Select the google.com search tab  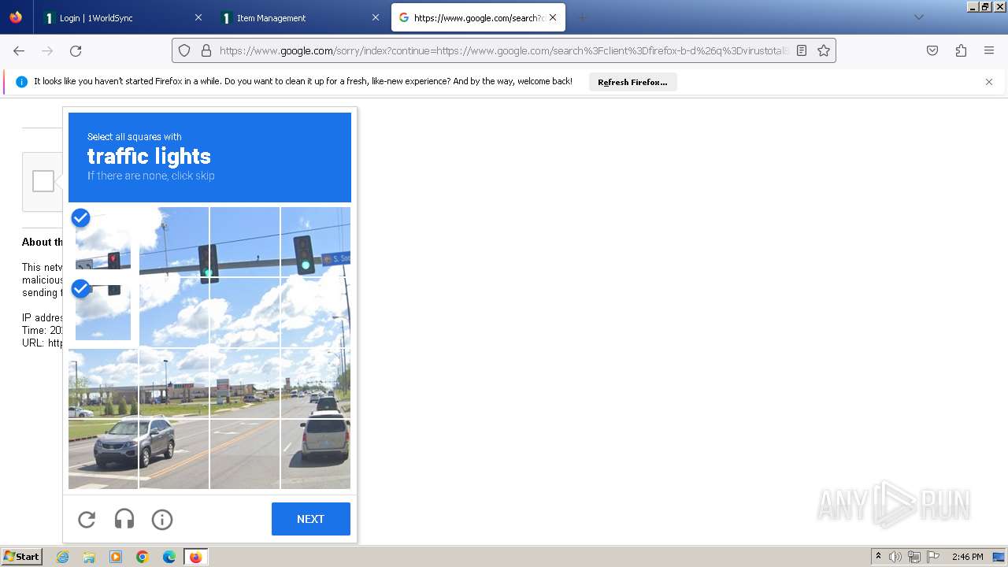[478, 17]
